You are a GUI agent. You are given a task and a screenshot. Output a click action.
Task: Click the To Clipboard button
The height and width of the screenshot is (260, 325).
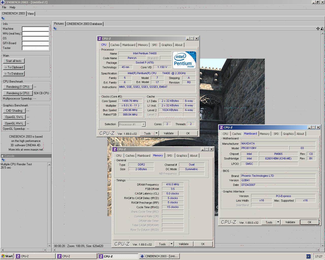tap(14, 67)
